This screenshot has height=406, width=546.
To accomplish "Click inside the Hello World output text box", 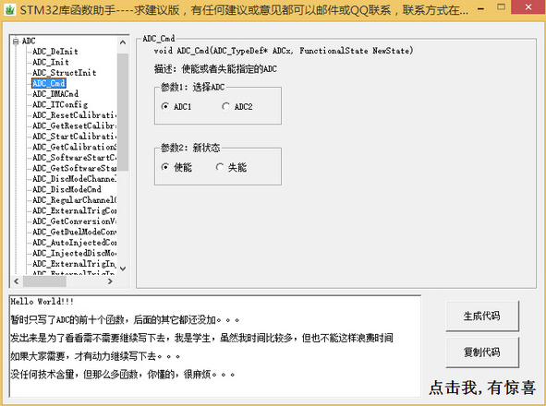I will coord(215,346).
